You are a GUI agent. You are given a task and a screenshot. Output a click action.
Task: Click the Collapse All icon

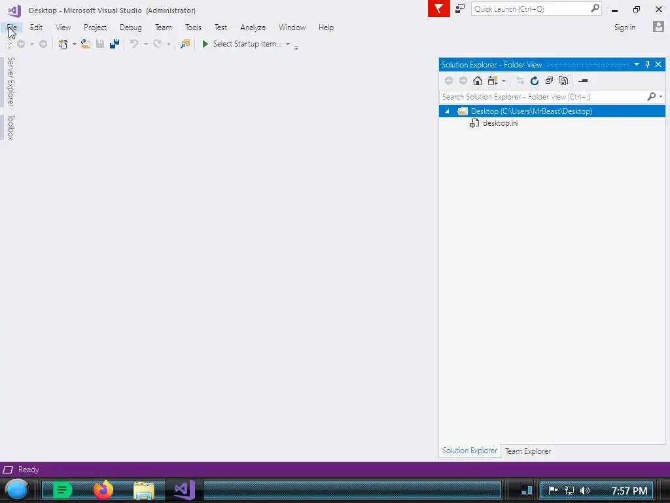[x=549, y=81]
